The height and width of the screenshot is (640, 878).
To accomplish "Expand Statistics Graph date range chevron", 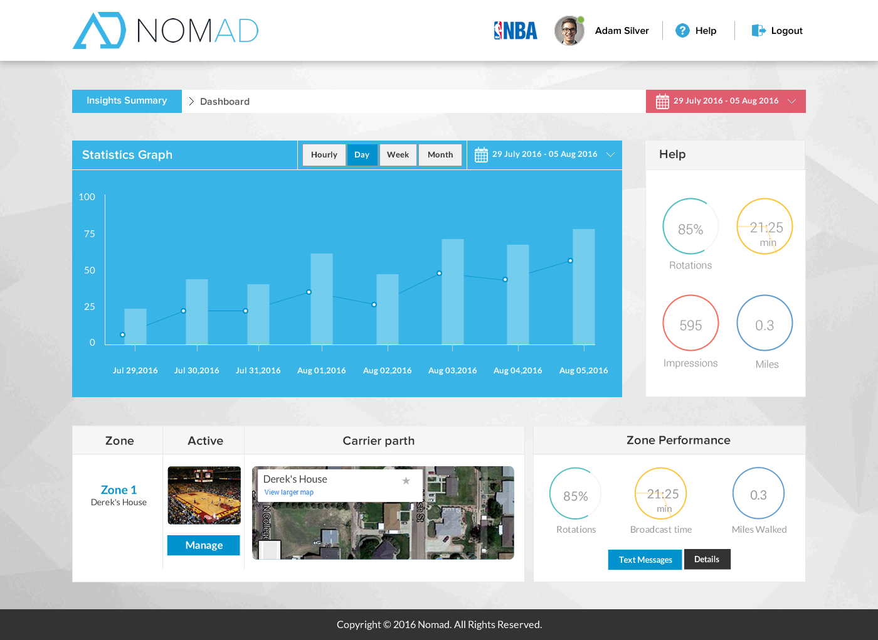I will pyautogui.click(x=610, y=155).
